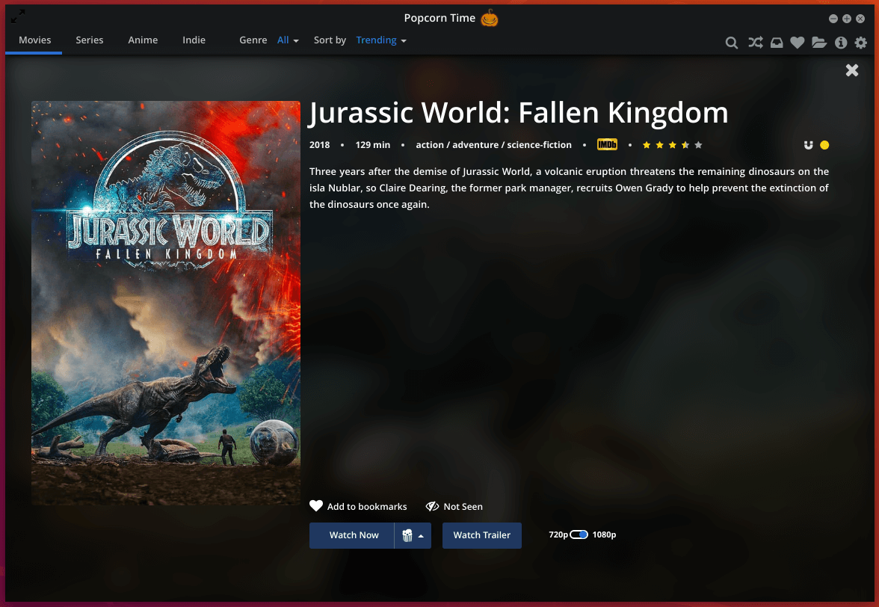Open the About info icon
This screenshot has height=607, width=879.
coord(840,43)
